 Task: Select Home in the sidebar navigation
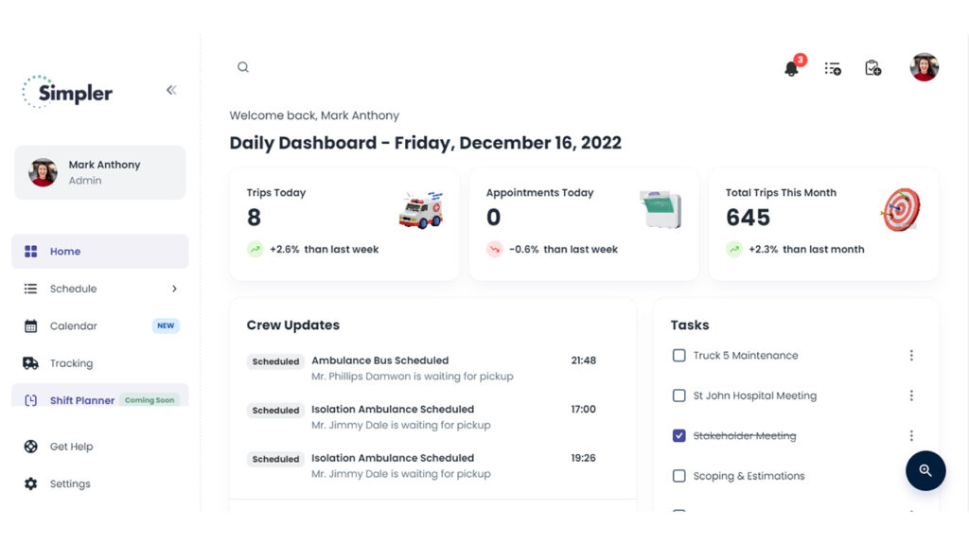pyautogui.click(x=65, y=251)
